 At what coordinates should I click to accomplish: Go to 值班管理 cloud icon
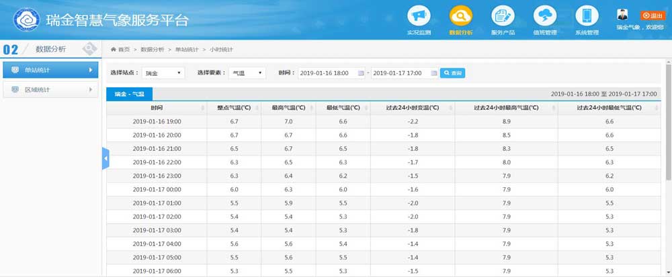[544, 15]
